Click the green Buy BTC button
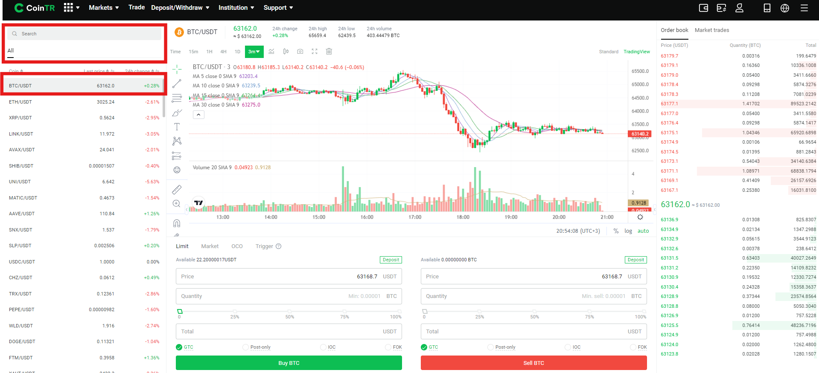Screen dimensions: 819x373 [289, 363]
